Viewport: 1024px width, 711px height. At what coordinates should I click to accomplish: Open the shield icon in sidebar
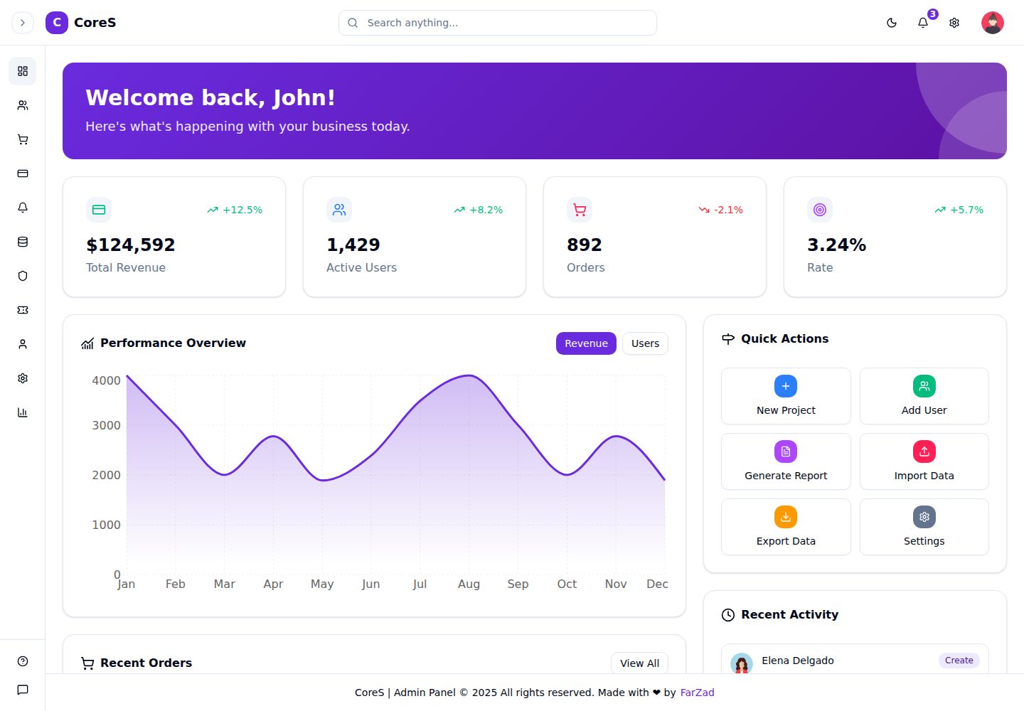tap(23, 276)
